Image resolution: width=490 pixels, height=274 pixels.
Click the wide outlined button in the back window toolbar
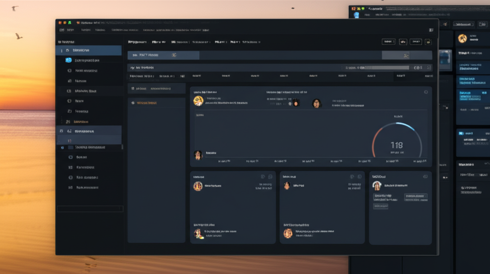coord(463,24)
